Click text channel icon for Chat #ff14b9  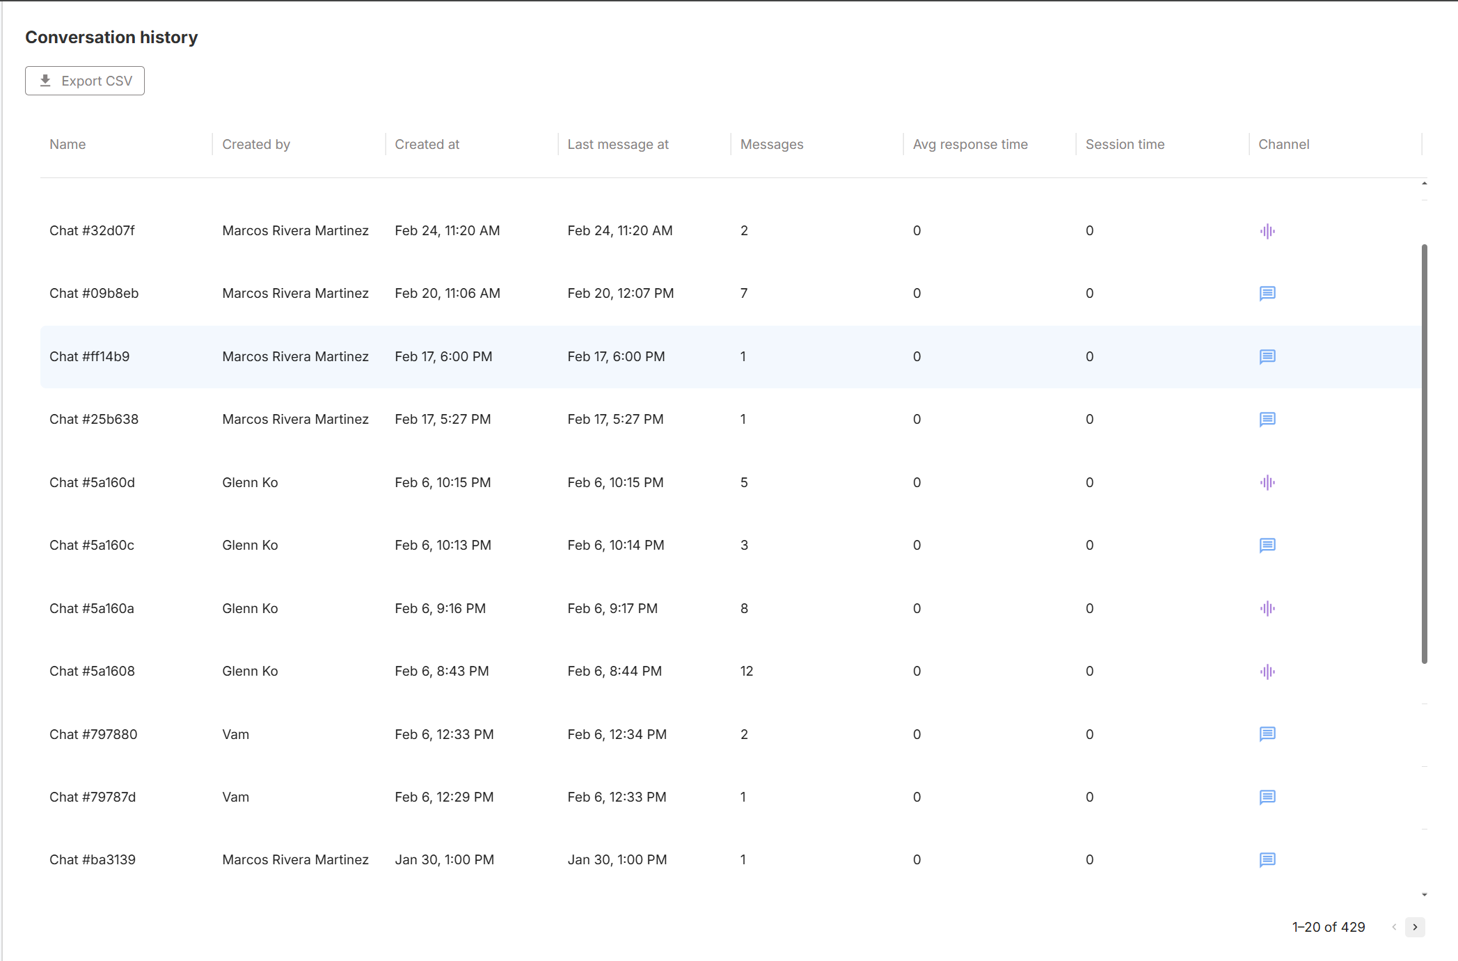(x=1267, y=357)
